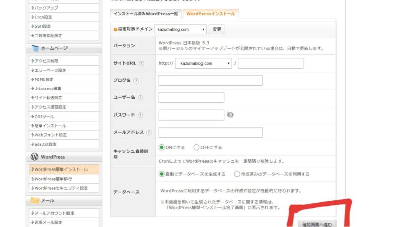Image resolution: width=403 pixels, height=227 pixels.
Task: Open ads.txt設定 in the sidebar
Action: point(64,144)
